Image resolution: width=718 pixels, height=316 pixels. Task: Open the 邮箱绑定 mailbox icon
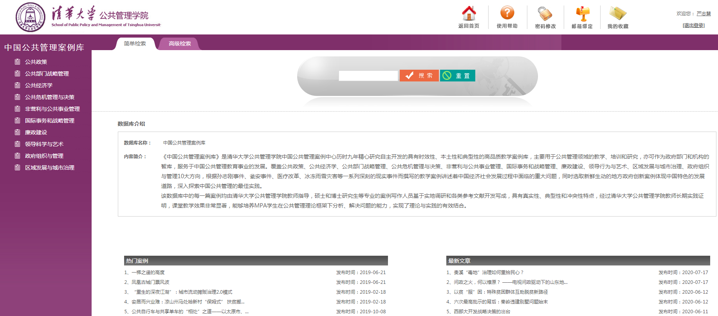coord(582,14)
